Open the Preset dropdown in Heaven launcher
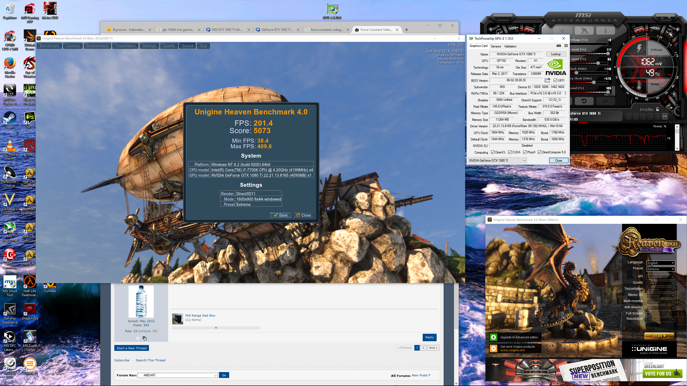 tap(660, 269)
